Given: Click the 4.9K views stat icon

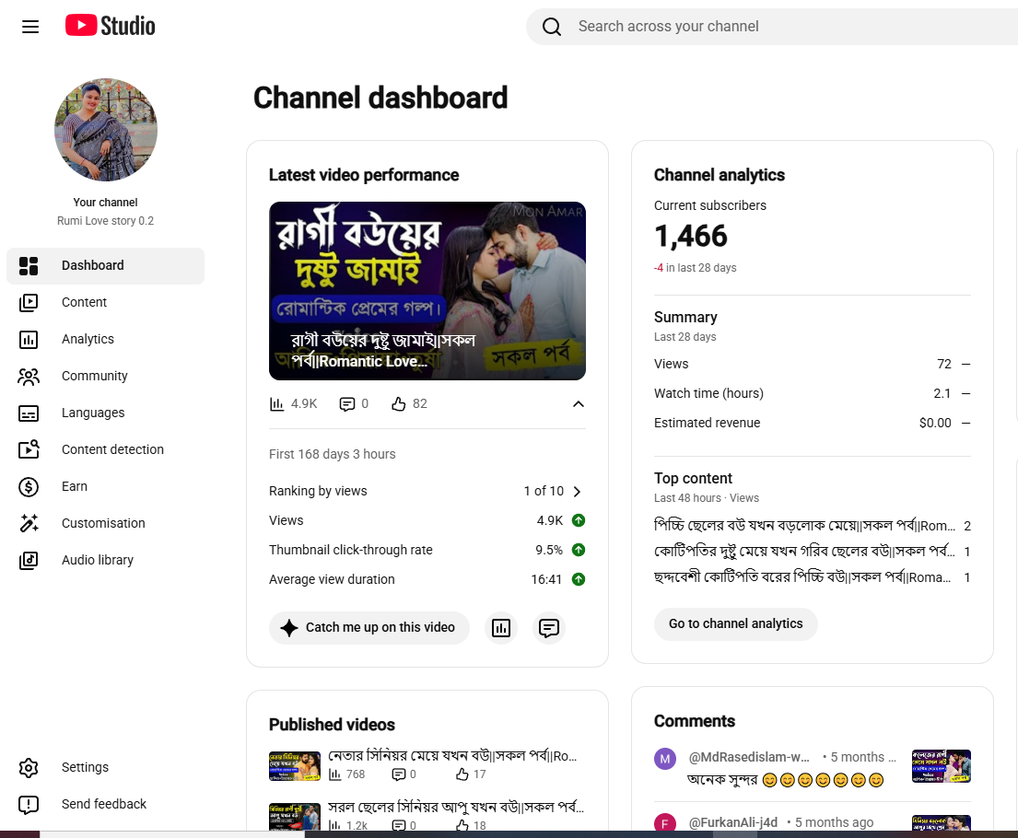Looking at the screenshot, I should [x=276, y=404].
